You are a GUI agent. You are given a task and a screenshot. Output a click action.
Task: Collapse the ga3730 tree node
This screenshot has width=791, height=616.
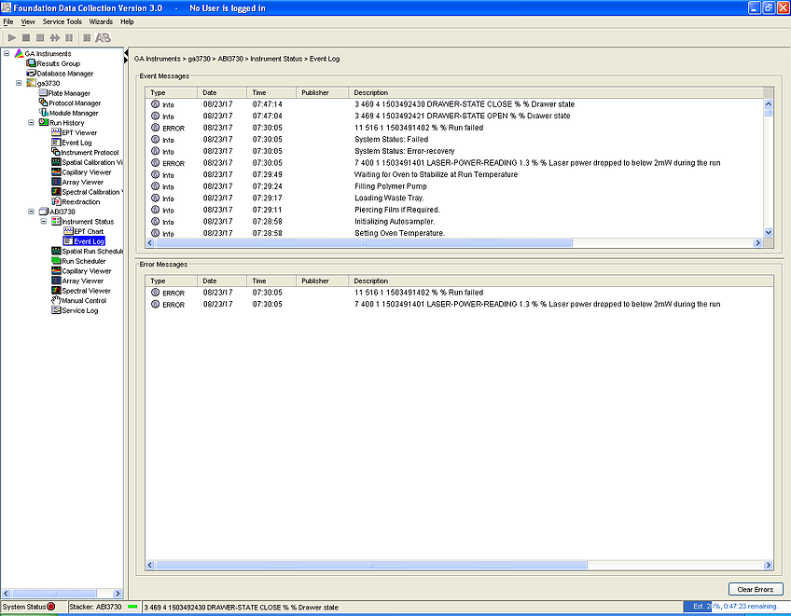point(19,83)
